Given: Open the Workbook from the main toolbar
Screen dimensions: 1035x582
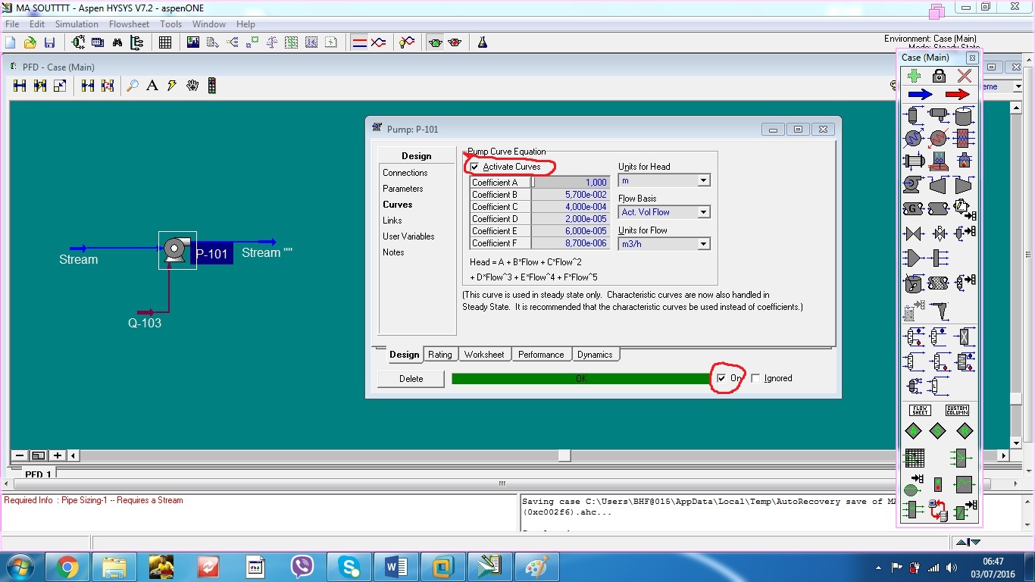Looking at the screenshot, I should 164,42.
